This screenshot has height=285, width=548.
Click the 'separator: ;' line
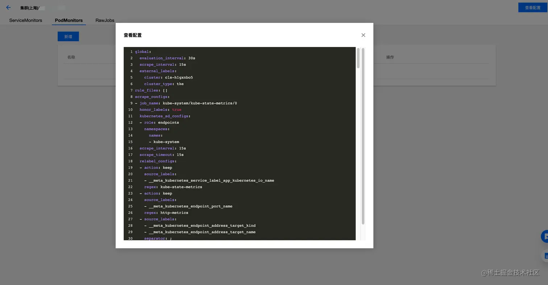click(x=158, y=238)
